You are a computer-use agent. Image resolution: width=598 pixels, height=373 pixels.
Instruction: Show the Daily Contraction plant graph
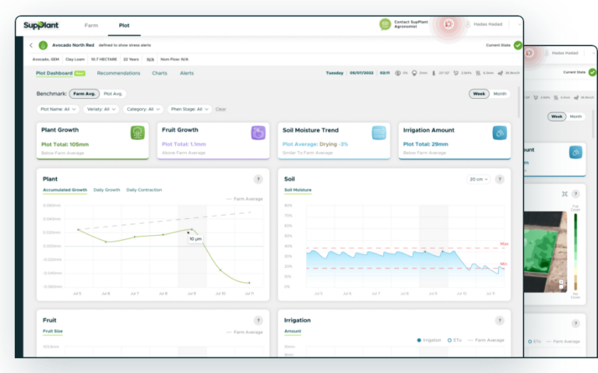point(144,190)
